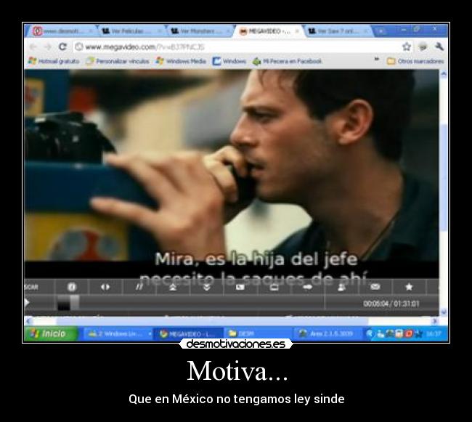This screenshot has height=422, width=472.
Task: Click the vertical scrollbar down arrow
Action: tap(444, 312)
